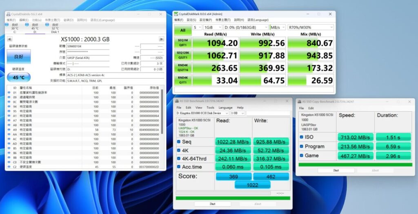
Task: Select the Disk 1 status icon
Action: 47,24
